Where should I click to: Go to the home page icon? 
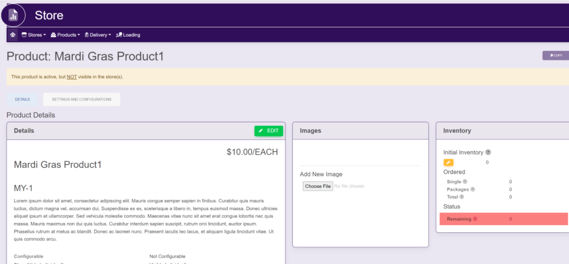point(12,34)
